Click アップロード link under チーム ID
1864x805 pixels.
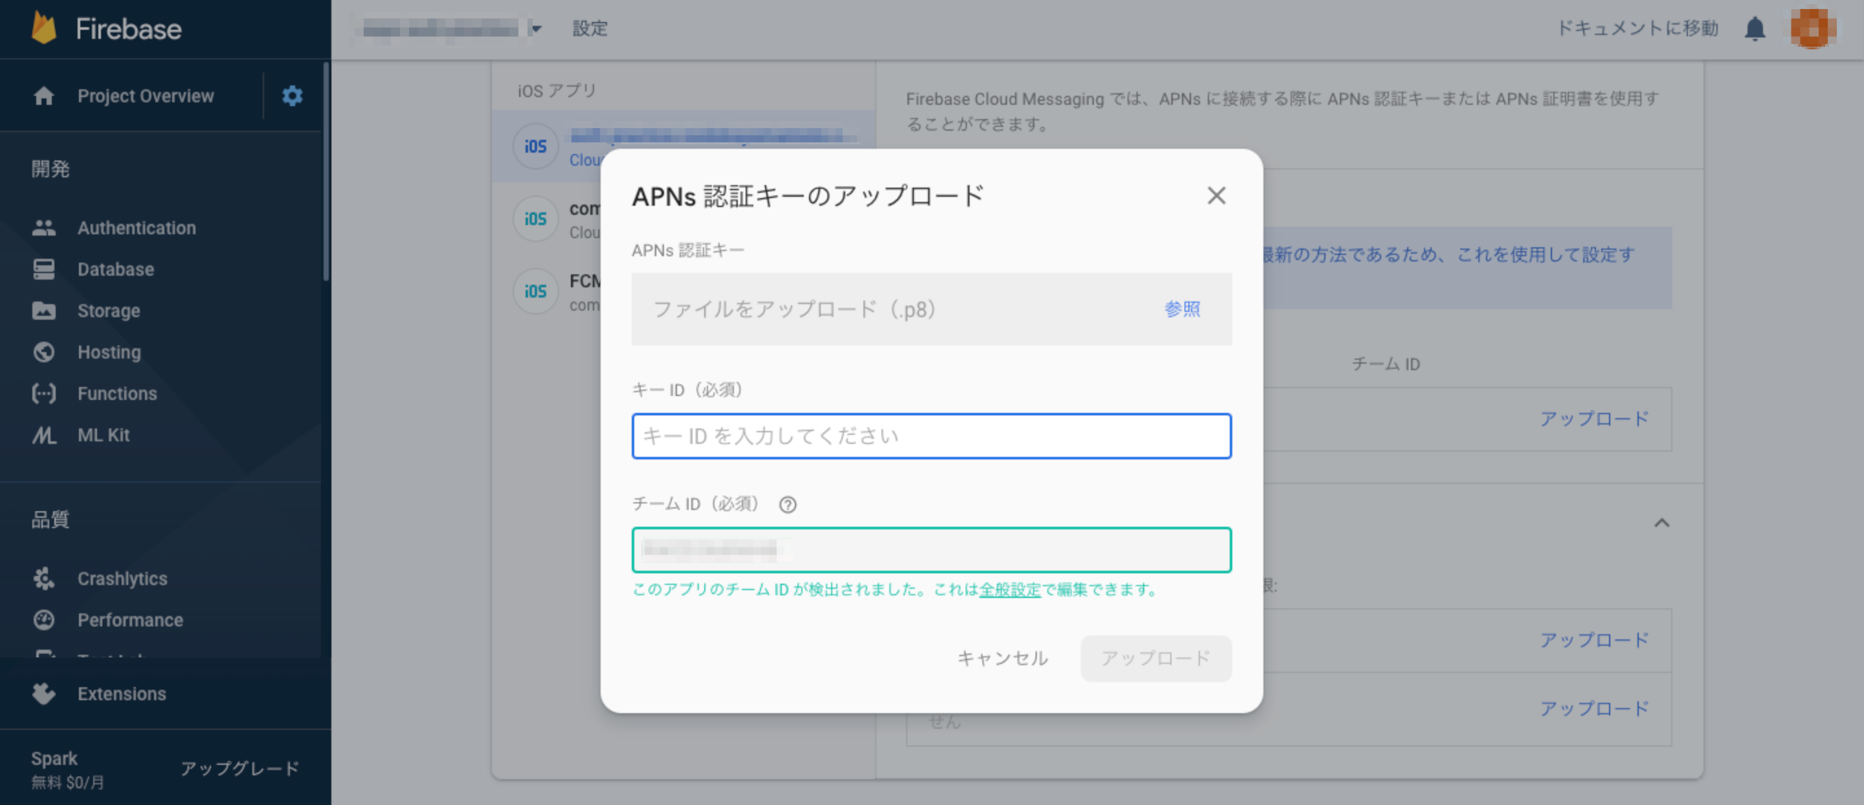coord(1593,419)
